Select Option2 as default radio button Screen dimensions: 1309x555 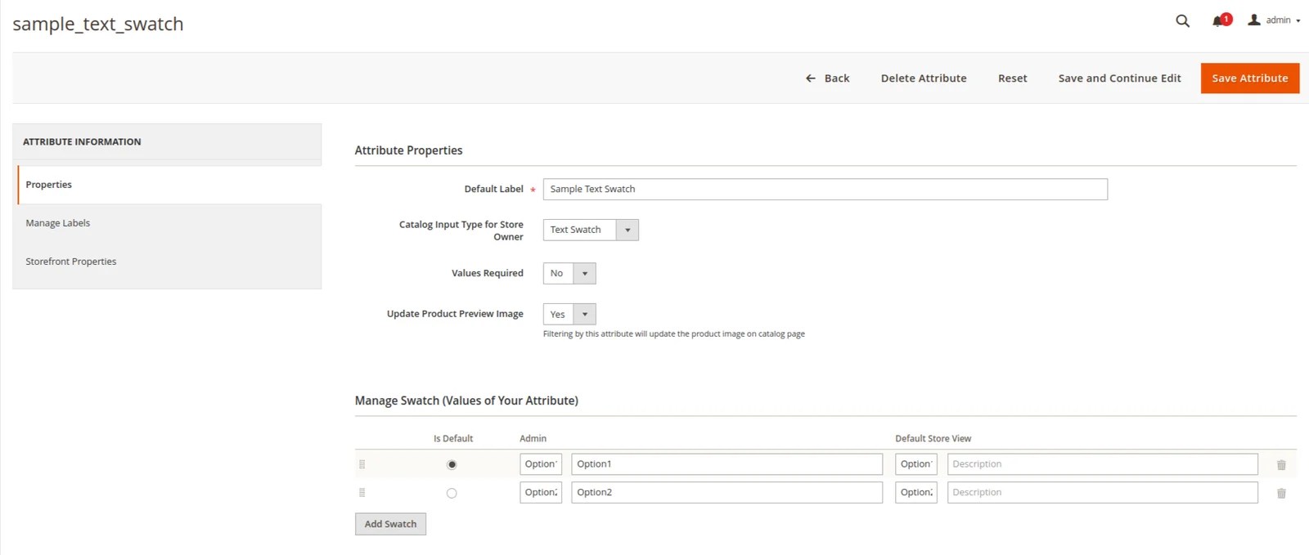[452, 493]
